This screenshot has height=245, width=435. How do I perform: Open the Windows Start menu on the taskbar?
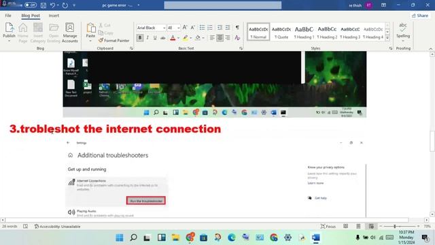[x=120, y=238]
